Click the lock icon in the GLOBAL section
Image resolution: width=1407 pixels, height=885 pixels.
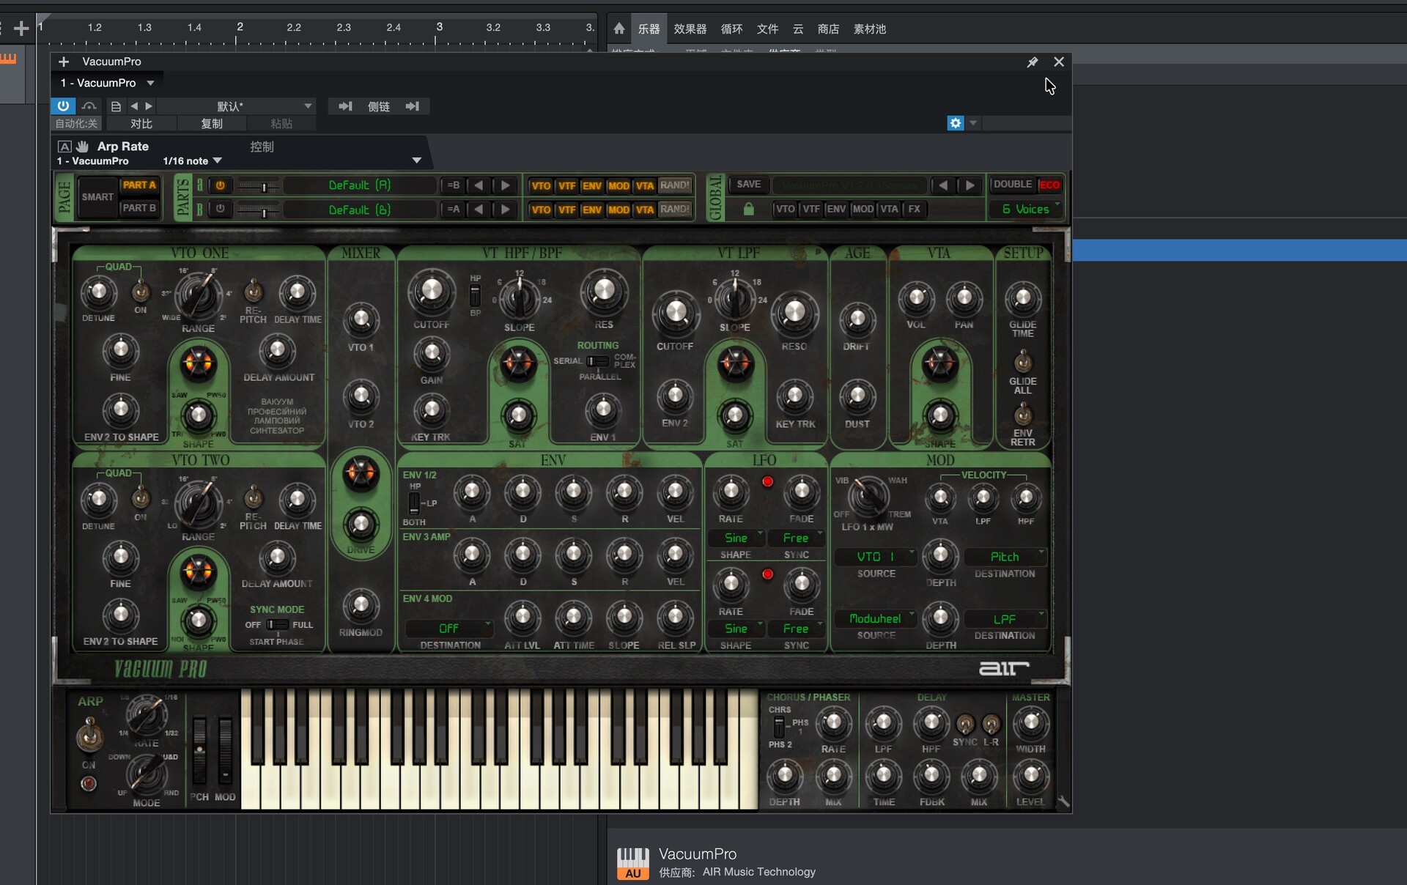click(748, 210)
